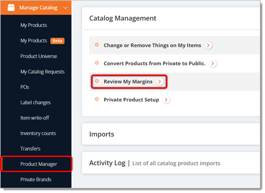Select Product Manager in sidebar
This screenshot has width=265, height=193.
(39, 164)
